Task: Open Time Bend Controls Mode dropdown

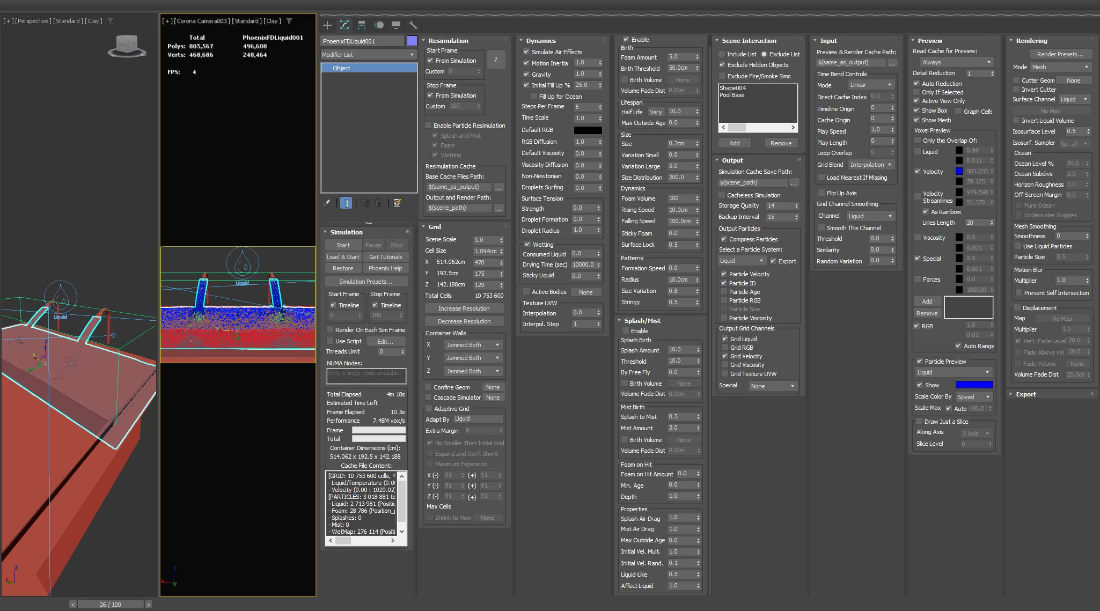Action: (x=871, y=85)
